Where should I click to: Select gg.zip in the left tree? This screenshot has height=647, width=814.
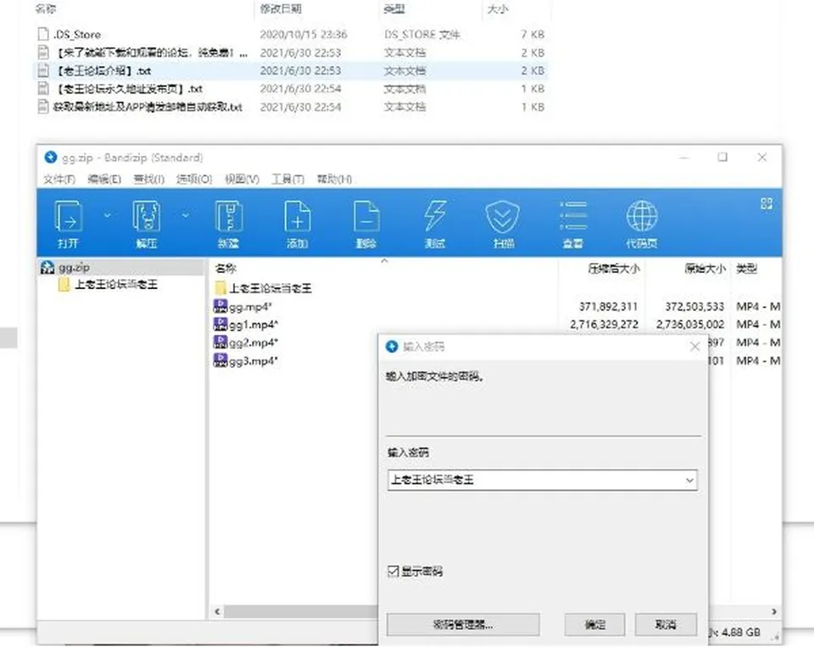point(74,267)
